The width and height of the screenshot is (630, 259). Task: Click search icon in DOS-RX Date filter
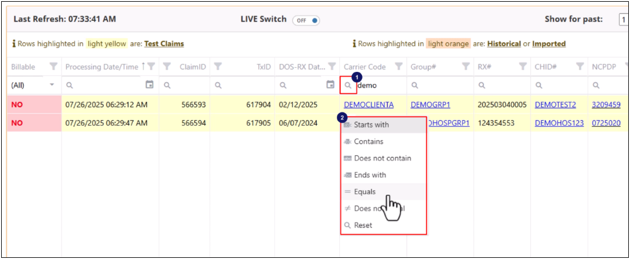point(283,85)
